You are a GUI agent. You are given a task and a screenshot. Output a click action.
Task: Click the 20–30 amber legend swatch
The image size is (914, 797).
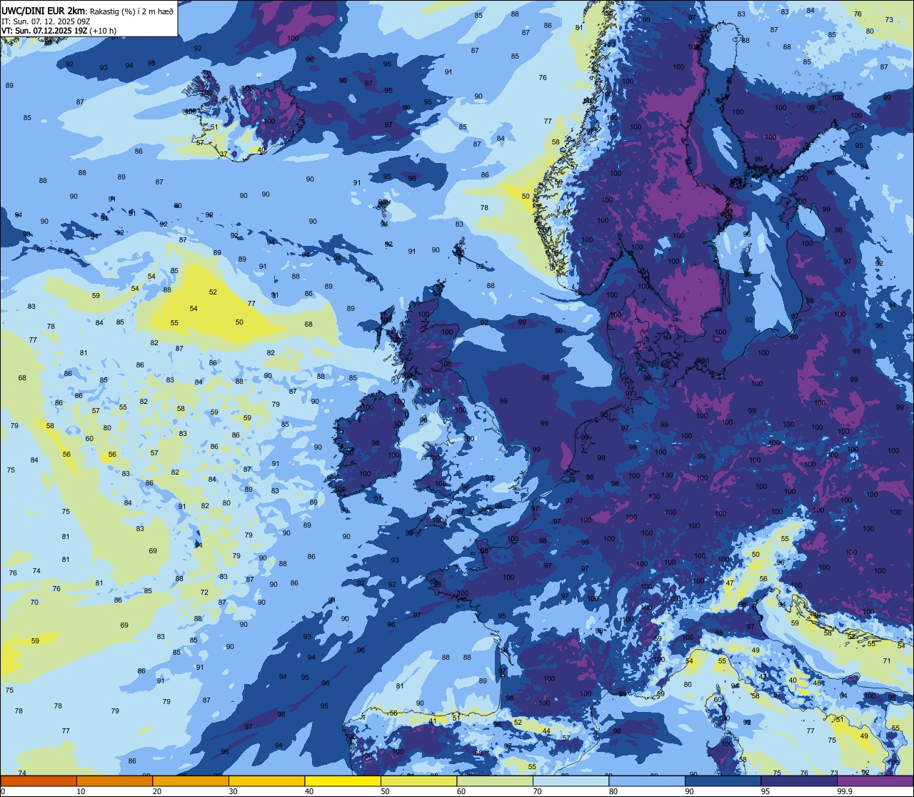pyautogui.click(x=191, y=781)
